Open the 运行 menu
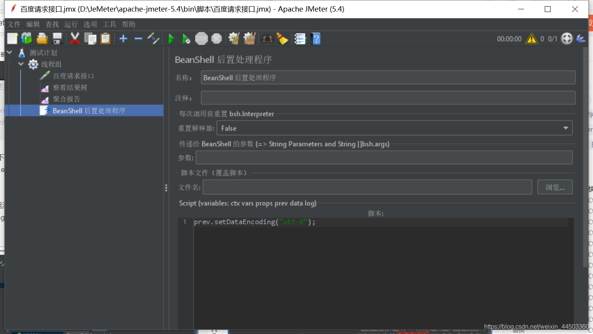 point(71,24)
